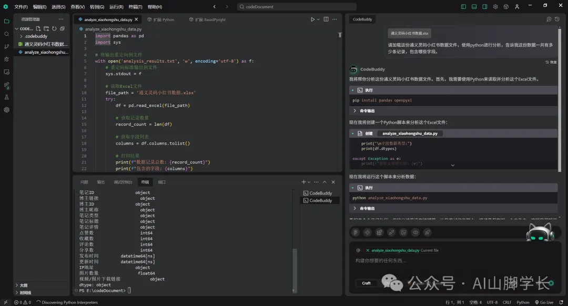Click the eye preview icon in CodeBuddy toolbar
Screen dimensions: 568x306
pyautogui.click(x=415, y=232)
